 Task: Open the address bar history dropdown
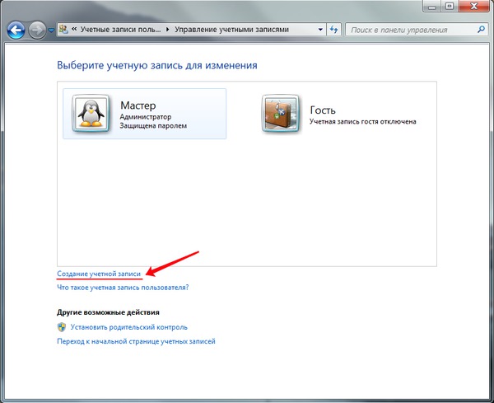pyautogui.click(x=320, y=30)
